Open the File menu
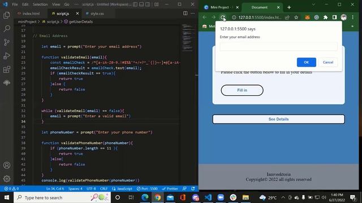 (x=15, y=5)
